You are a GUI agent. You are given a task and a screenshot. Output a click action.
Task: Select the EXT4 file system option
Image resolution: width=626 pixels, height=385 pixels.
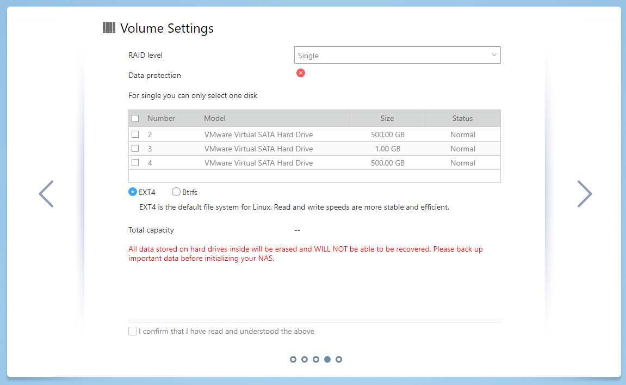click(x=133, y=192)
